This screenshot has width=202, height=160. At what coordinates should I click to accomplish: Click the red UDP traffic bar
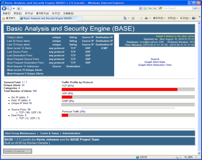coord(67,97)
